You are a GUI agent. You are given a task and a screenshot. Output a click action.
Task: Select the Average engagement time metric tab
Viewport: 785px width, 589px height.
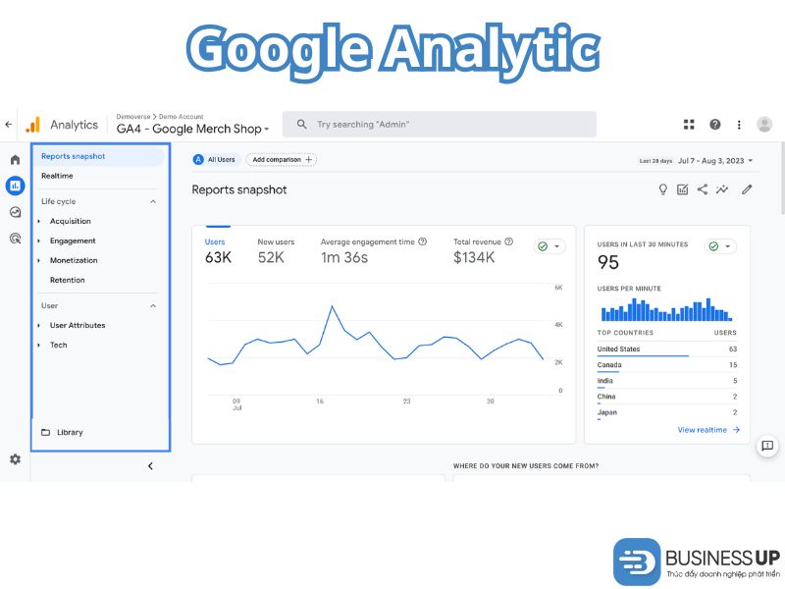374,250
